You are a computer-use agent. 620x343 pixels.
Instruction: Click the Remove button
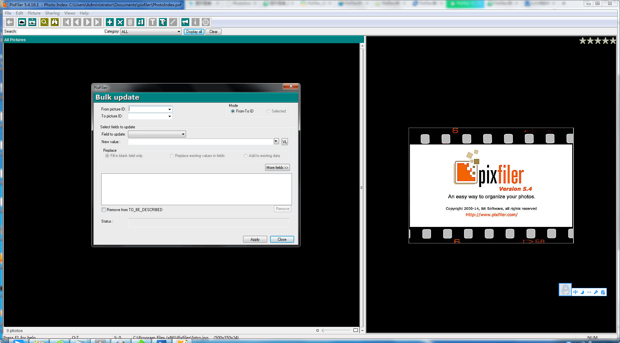tap(283, 209)
